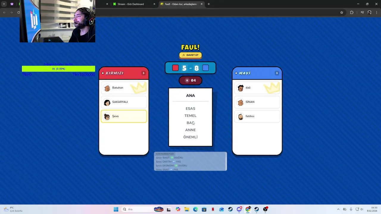The width and height of the screenshot is (381, 214).
Task: Open the volume tray icon
Action: [x=362, y=209]
